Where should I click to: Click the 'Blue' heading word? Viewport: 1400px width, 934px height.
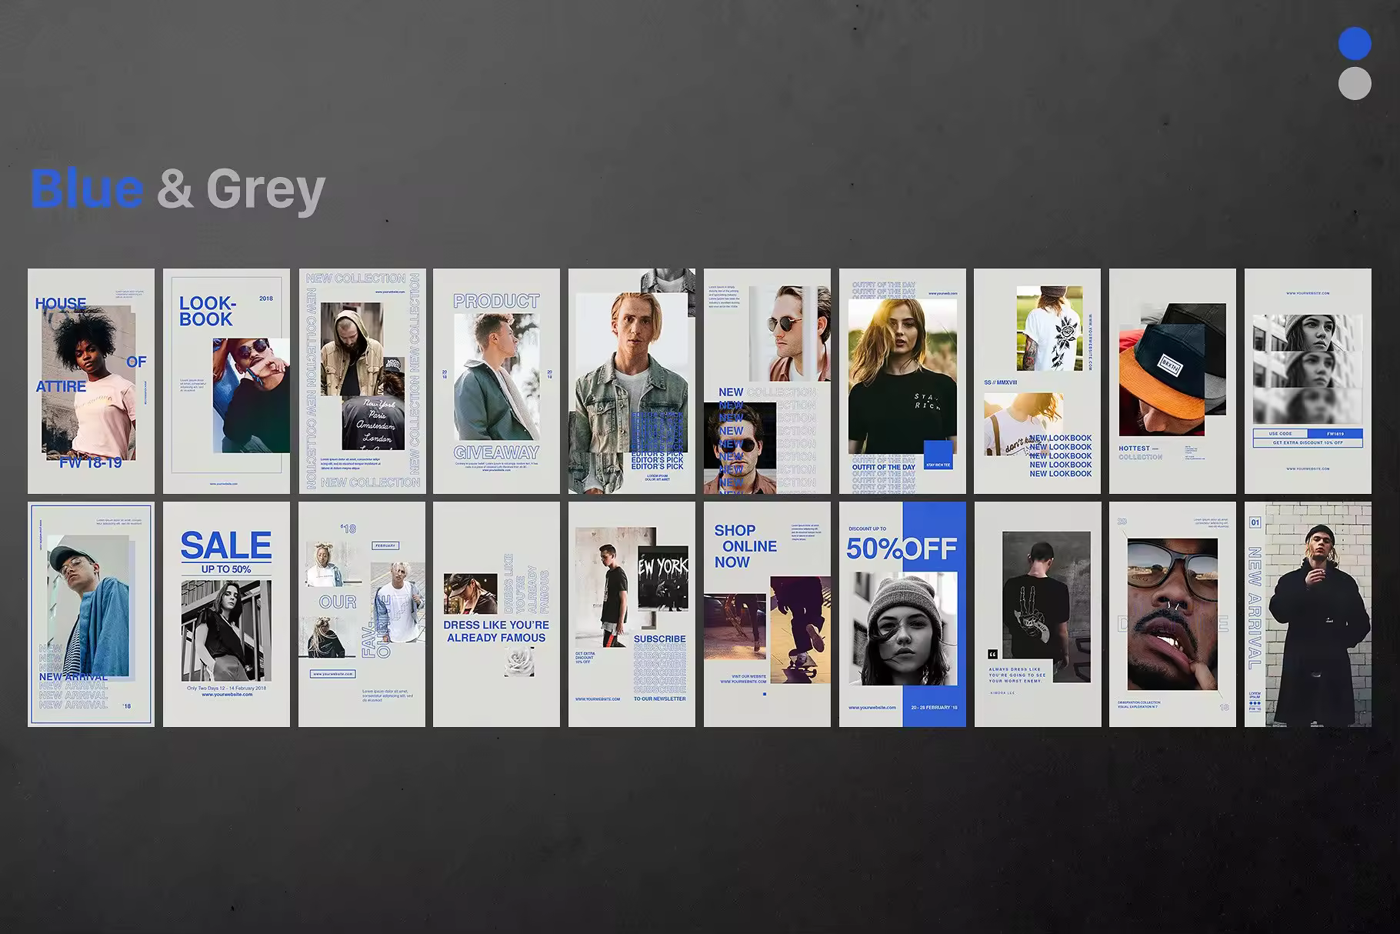(87, 188)
